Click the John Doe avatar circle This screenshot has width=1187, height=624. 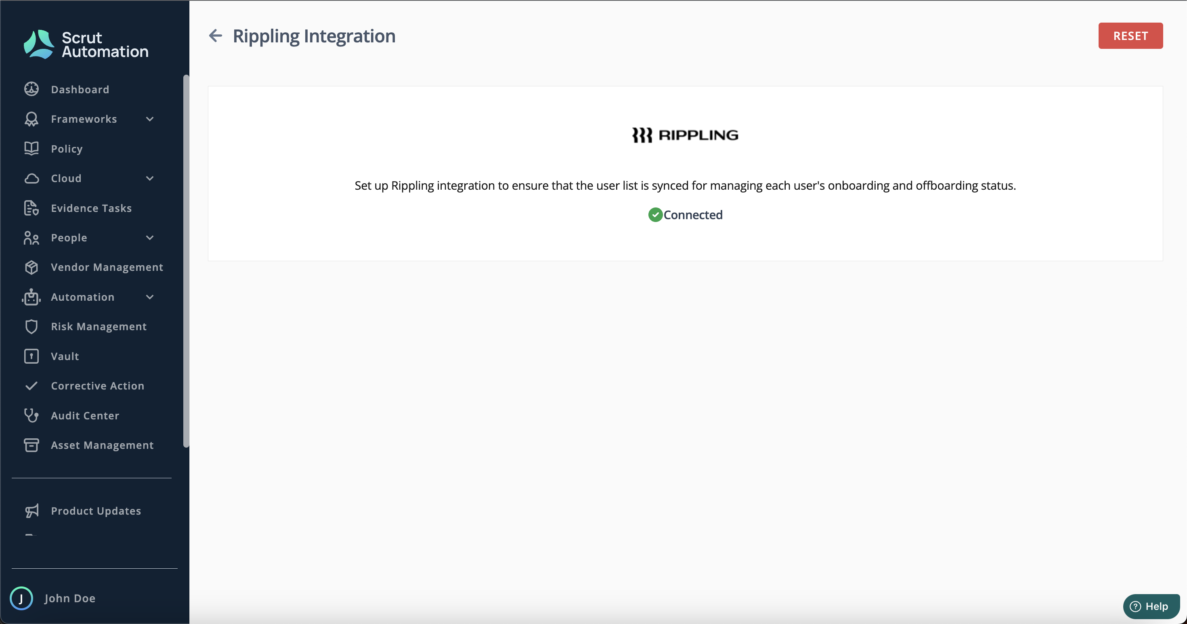[21, 598]
